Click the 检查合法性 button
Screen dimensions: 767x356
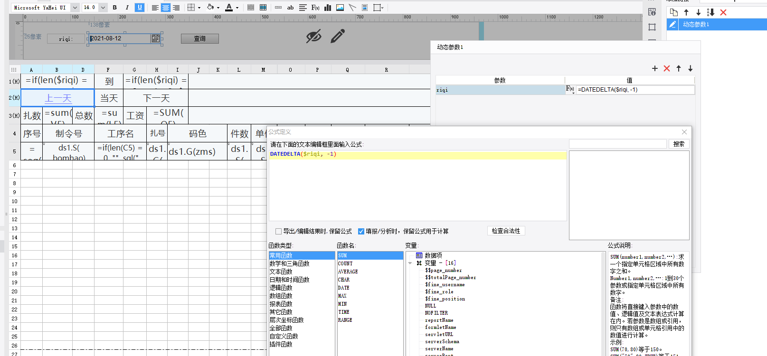[506, 231]
